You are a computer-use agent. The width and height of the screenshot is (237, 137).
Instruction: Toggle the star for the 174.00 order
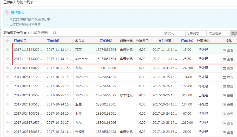click(x=8, y=77)
